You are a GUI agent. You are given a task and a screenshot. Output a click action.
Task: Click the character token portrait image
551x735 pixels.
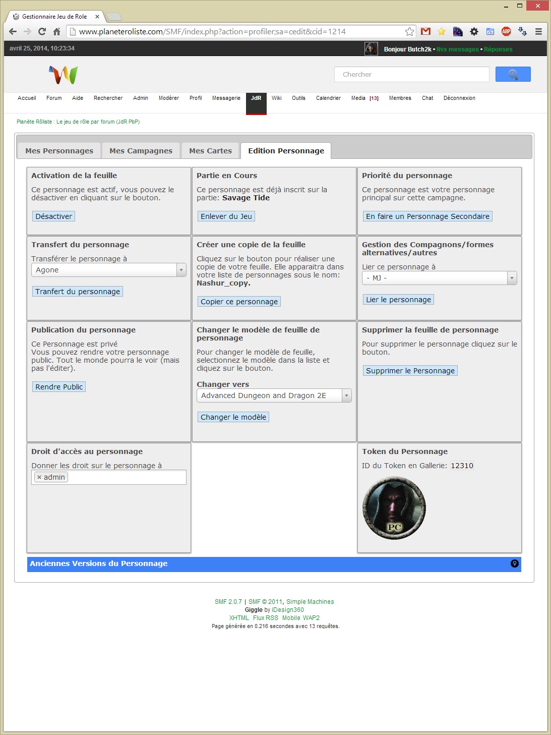pos(394,508)
